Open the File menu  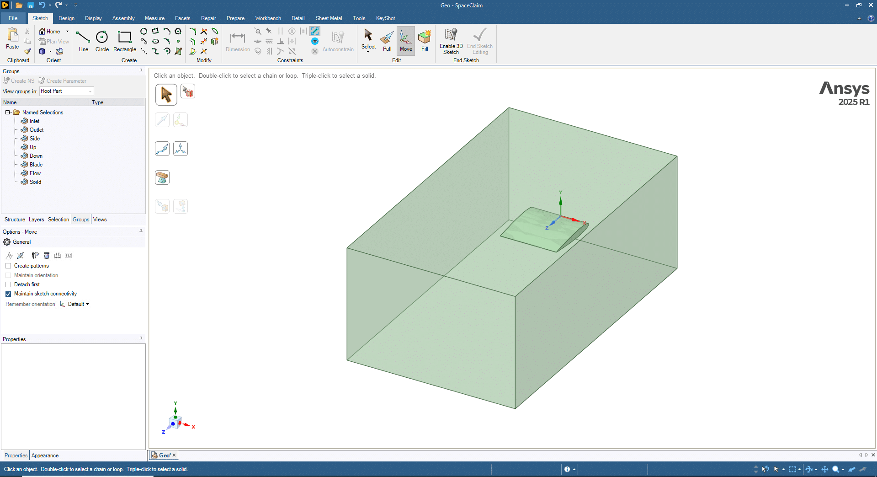(13, 18)
